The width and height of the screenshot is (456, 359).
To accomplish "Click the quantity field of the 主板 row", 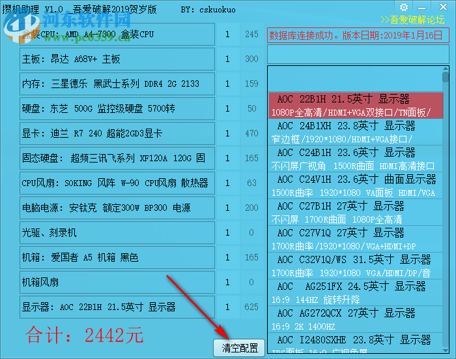I will [228, 59].
